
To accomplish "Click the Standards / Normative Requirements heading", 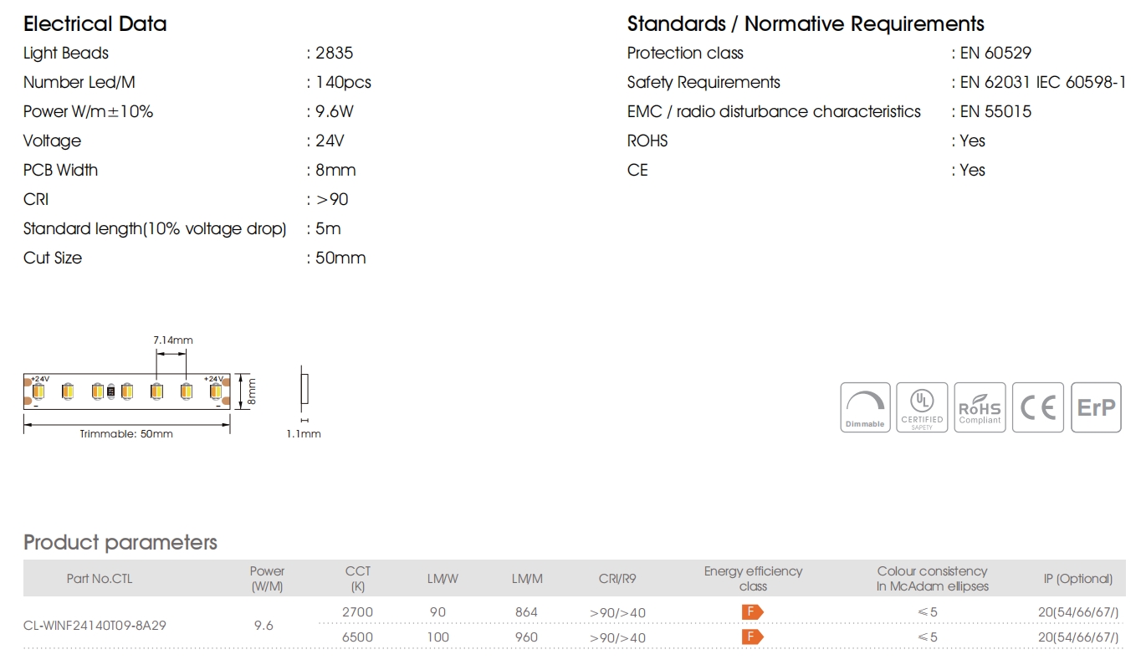I will 806,23.
